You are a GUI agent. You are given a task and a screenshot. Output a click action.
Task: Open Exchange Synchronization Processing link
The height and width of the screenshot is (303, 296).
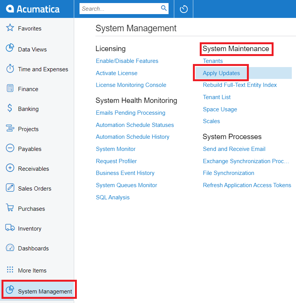click(246, 161)
